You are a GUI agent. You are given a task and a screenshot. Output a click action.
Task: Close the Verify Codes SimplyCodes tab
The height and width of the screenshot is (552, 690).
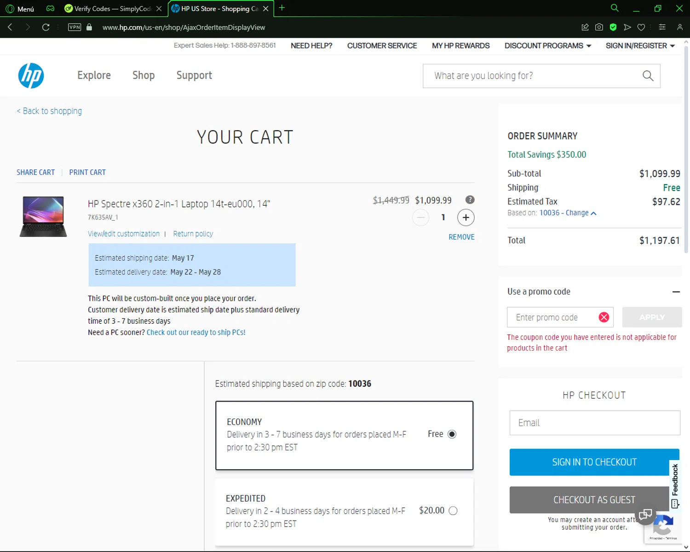159,9
